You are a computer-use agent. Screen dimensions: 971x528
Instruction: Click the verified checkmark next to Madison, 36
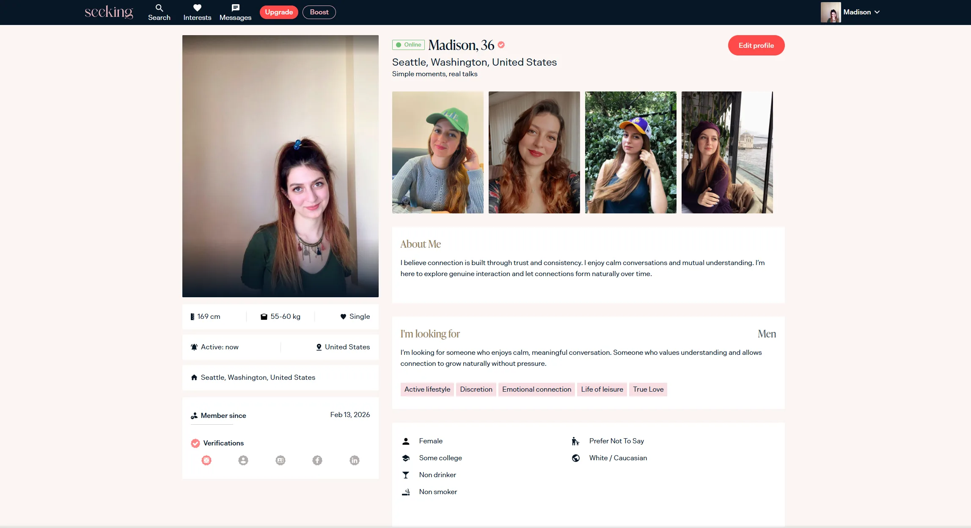(501, 45)
